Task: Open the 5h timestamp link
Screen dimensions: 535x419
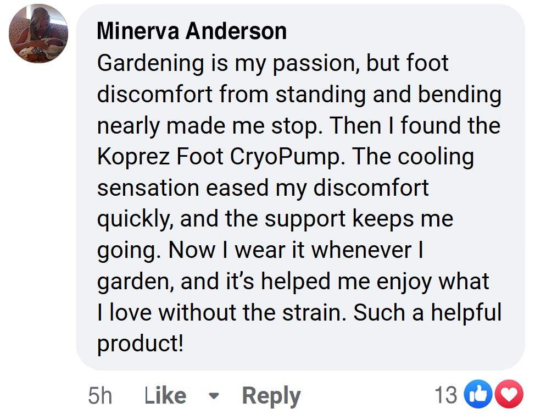Action: [100, 395]
